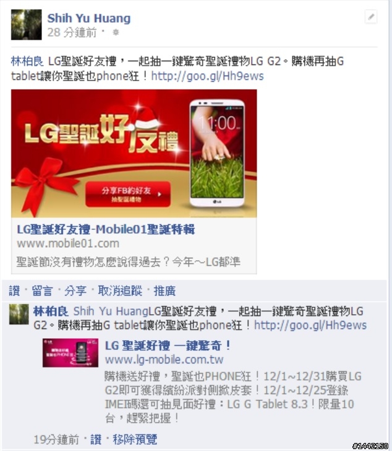Open the LG聖誕好友禮 promo image
The height and width of the screenshot is (451, 392).
pos(134,153)
